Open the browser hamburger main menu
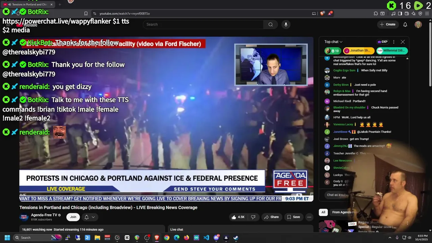The height and width of the screenshot is (243, 432). point(427,13)
